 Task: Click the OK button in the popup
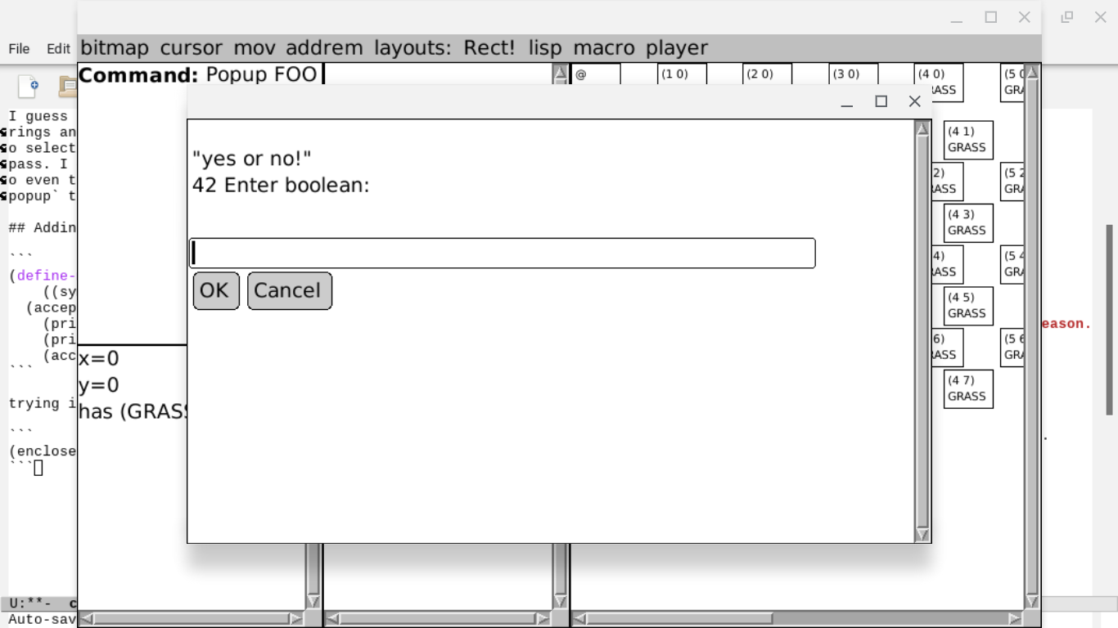pos(216,291)
